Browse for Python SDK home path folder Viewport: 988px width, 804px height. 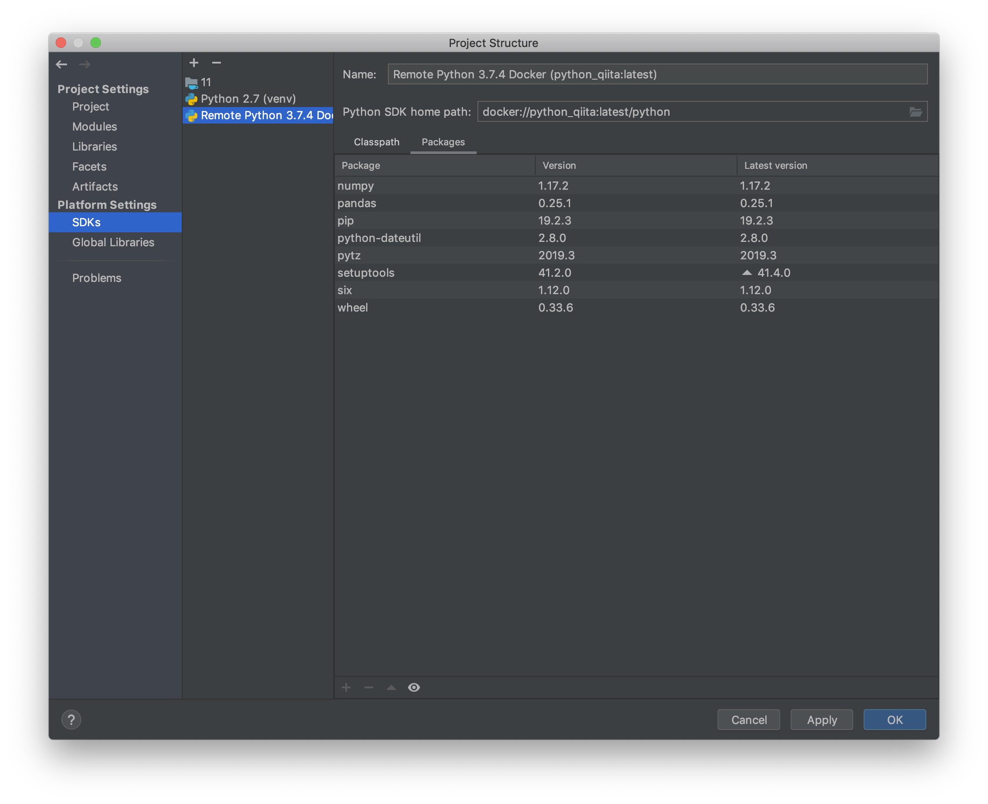(x=915, y=112)
